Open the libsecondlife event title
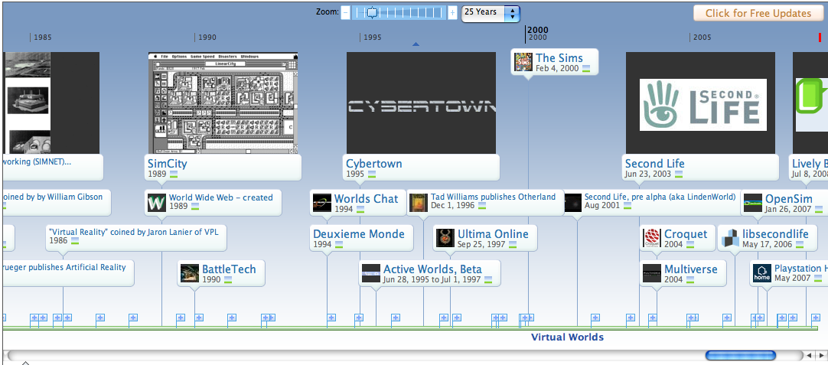The image size is (828, 365). click(775, 234)
